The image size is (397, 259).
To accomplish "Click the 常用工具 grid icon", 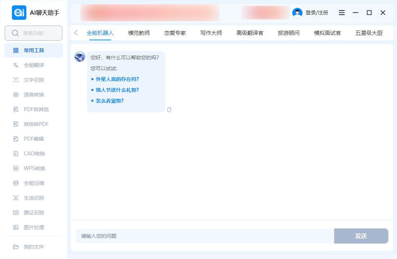I will 16,50.
